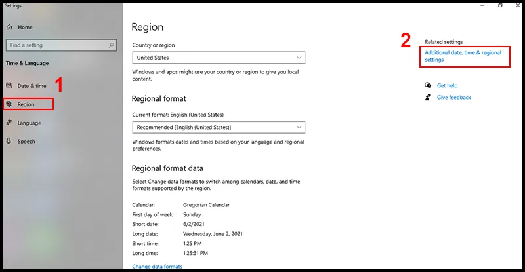Viewport: 525px width, 272px height.
Task: Click the Speech microphone icon
Action: coord(9,141)
